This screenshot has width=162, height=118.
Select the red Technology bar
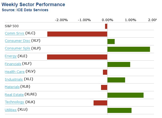[x=100, y=103]
